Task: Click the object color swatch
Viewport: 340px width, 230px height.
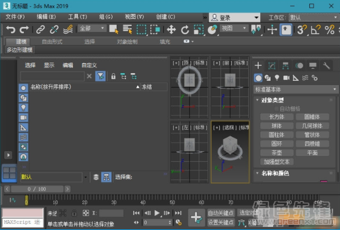Action: (x=324, y=181)
